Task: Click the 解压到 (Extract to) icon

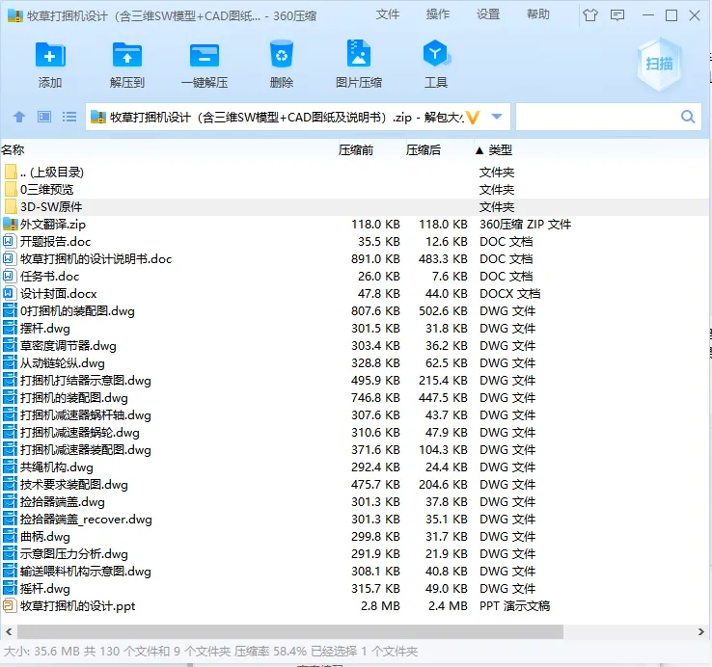Action: (x=127, y=56)
